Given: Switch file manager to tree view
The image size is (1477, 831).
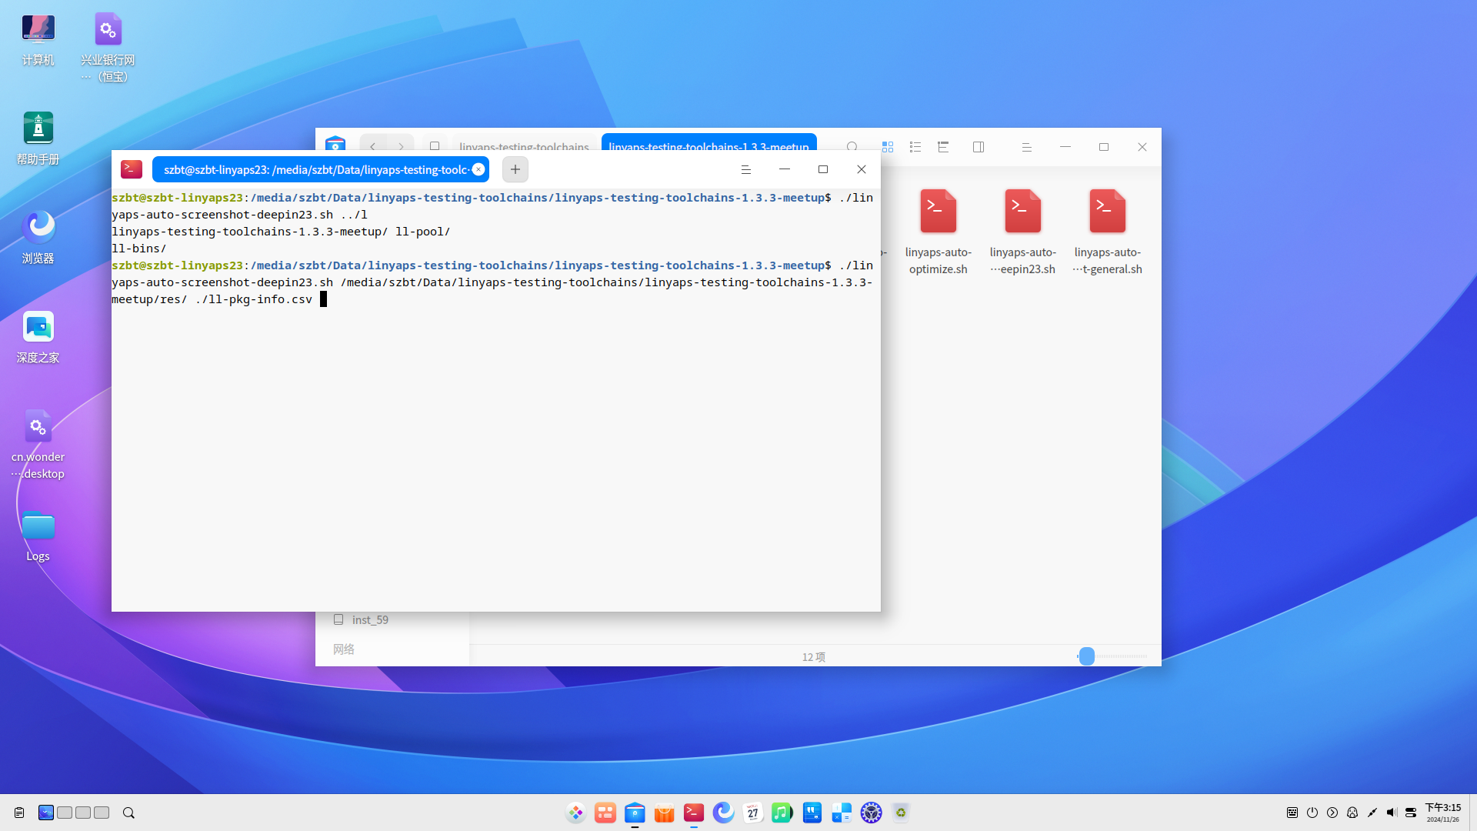Looking at the screenshot, I should [x=943, y=147].
